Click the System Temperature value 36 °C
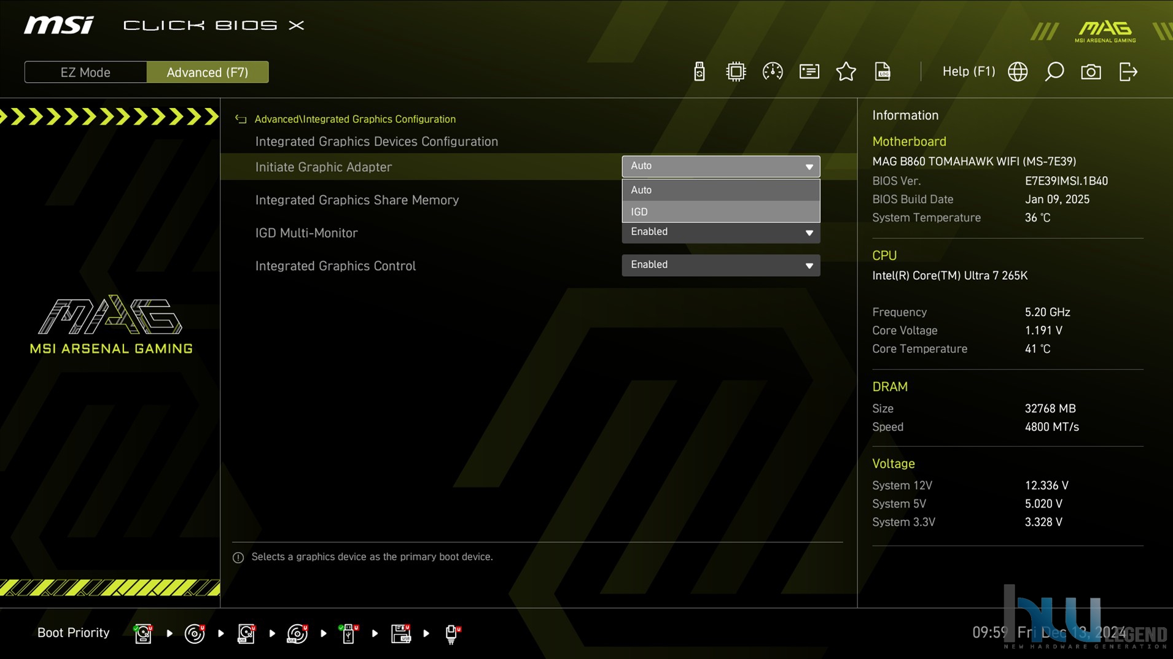 click(x=1037, y=218)
